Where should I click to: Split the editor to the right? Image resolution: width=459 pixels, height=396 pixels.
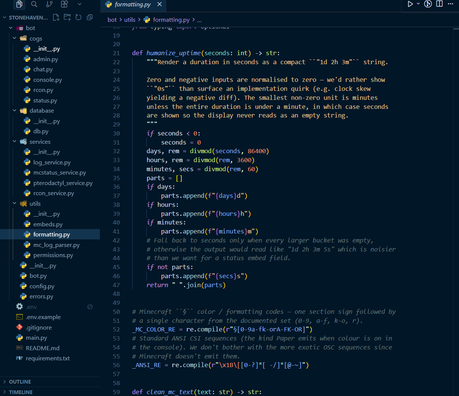(439, 4)
